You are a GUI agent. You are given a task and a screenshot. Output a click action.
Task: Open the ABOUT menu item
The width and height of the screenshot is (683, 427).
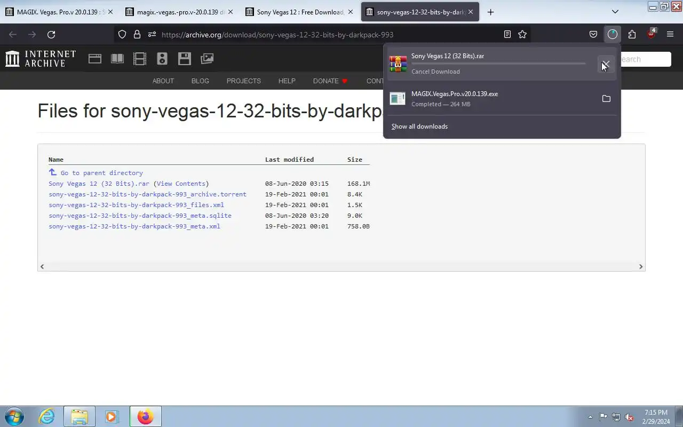tap(163, 81)
